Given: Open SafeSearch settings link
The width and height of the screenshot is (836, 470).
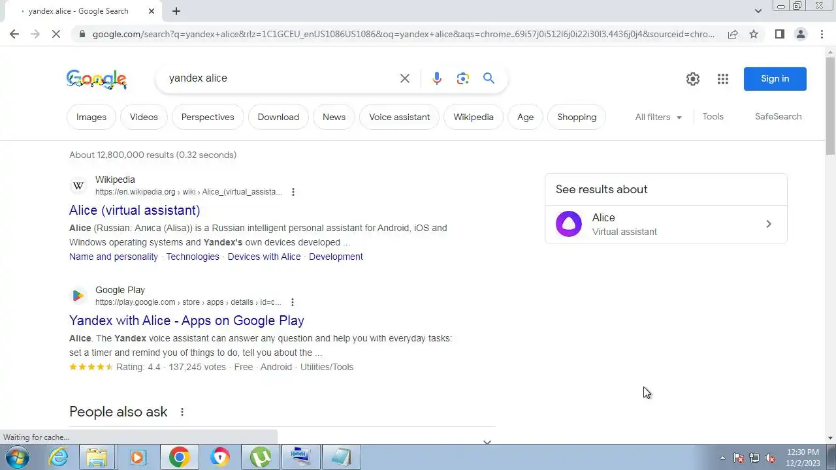Looking at the screenshot, I should click(x=778, y=117).
